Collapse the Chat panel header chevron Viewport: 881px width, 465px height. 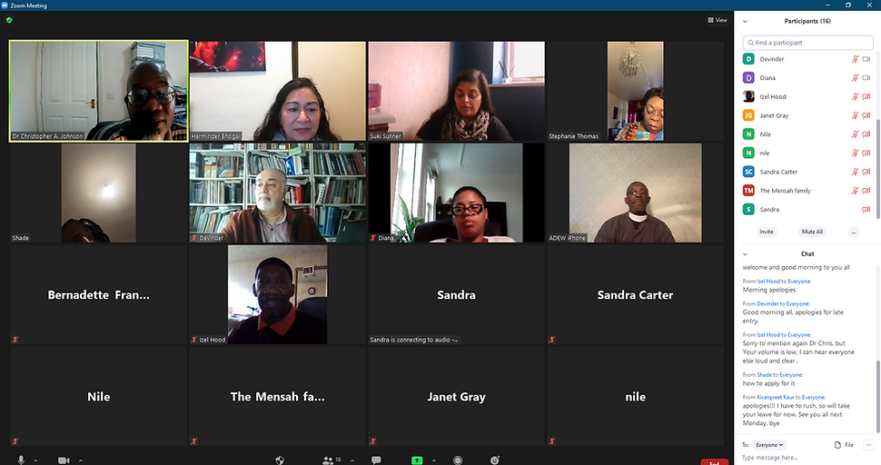coord(745,253)
